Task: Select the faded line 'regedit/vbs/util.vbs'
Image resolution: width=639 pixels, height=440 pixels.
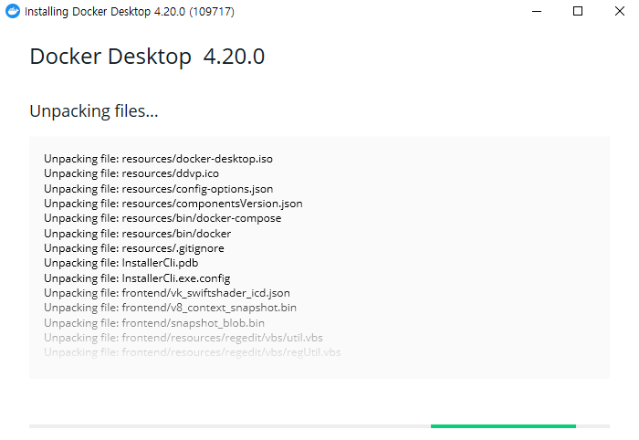Action: (x=183, y=338)
